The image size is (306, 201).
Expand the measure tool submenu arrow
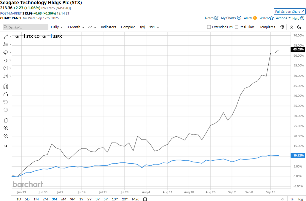point(10,76)
